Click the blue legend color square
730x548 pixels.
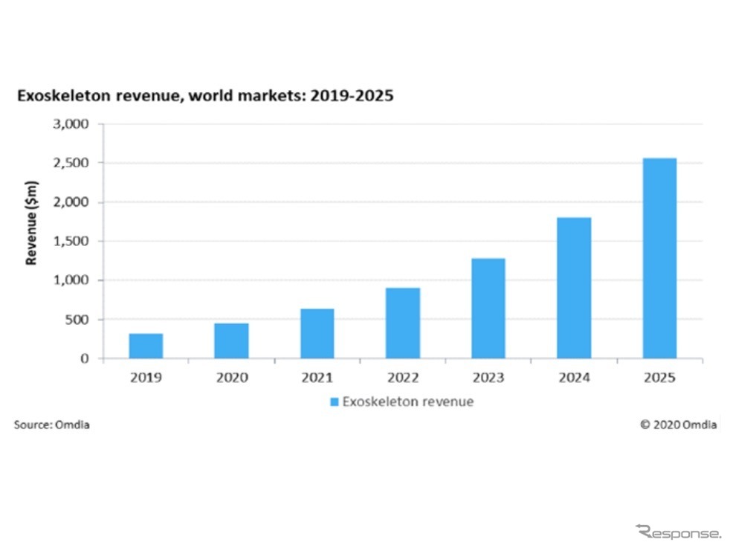[335, 402]
